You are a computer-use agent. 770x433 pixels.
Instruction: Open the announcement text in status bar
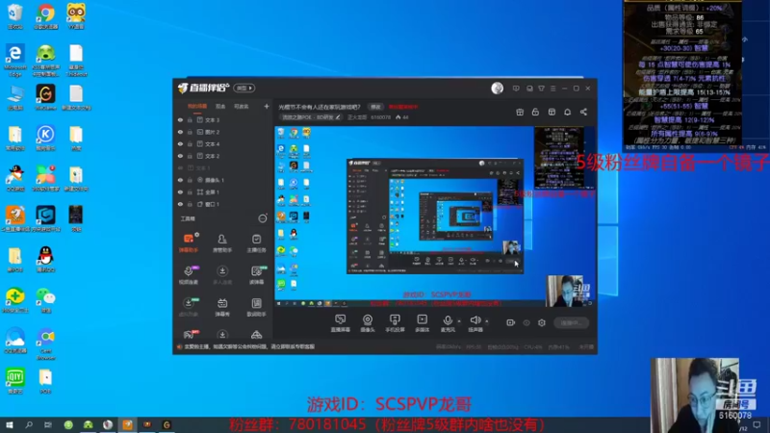coord(248,346)
